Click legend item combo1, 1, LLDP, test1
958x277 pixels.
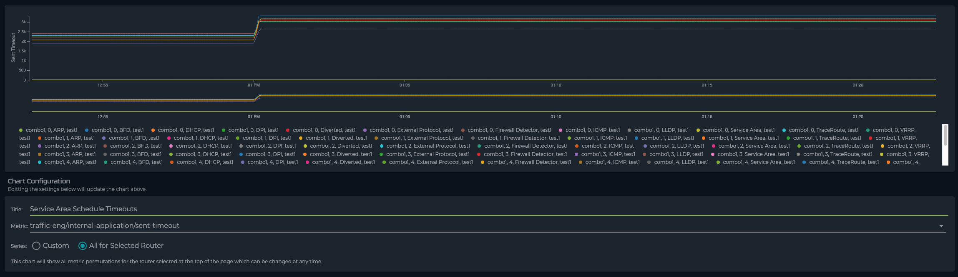tap(664, 138)
